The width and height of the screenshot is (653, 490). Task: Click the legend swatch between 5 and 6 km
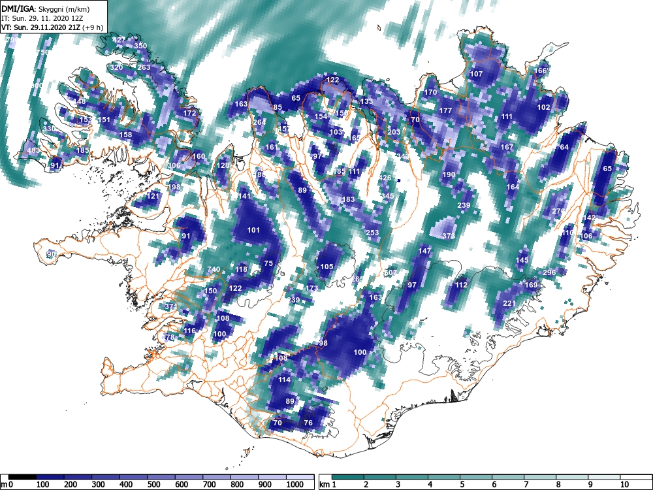[476, 477]
